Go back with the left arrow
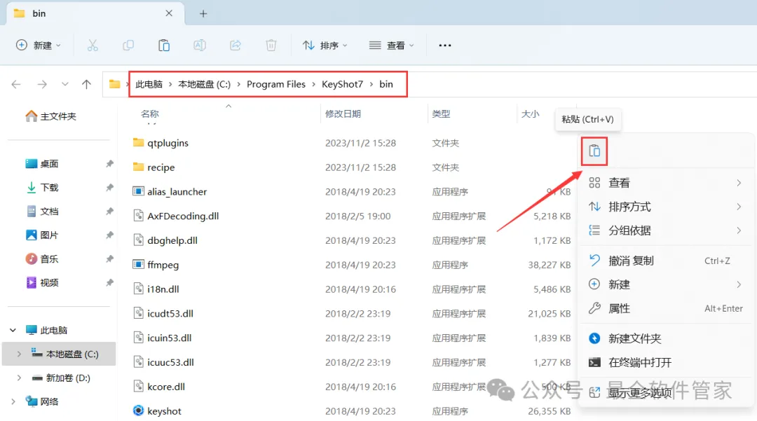This screenshot has height=421, width=757. coord(16,84)
